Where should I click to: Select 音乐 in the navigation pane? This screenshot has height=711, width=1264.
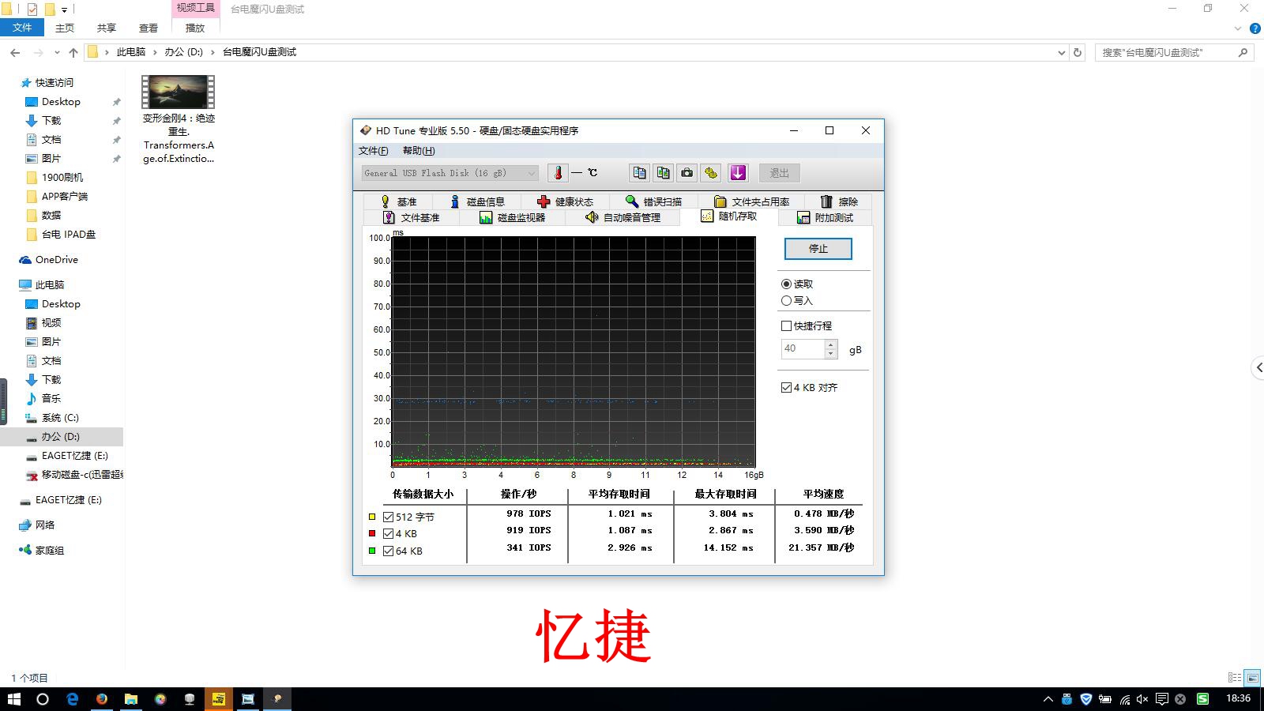(x=51, y=398)
